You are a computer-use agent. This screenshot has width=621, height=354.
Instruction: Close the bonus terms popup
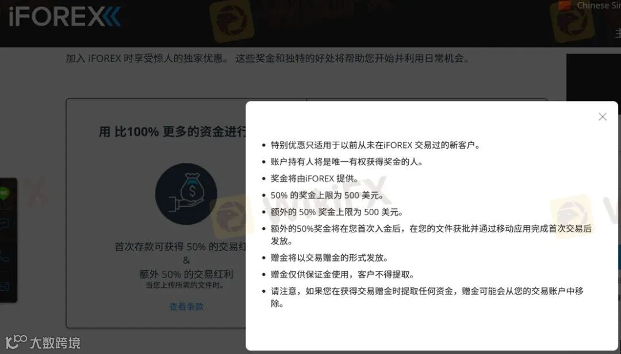click(x=603, y=117)
